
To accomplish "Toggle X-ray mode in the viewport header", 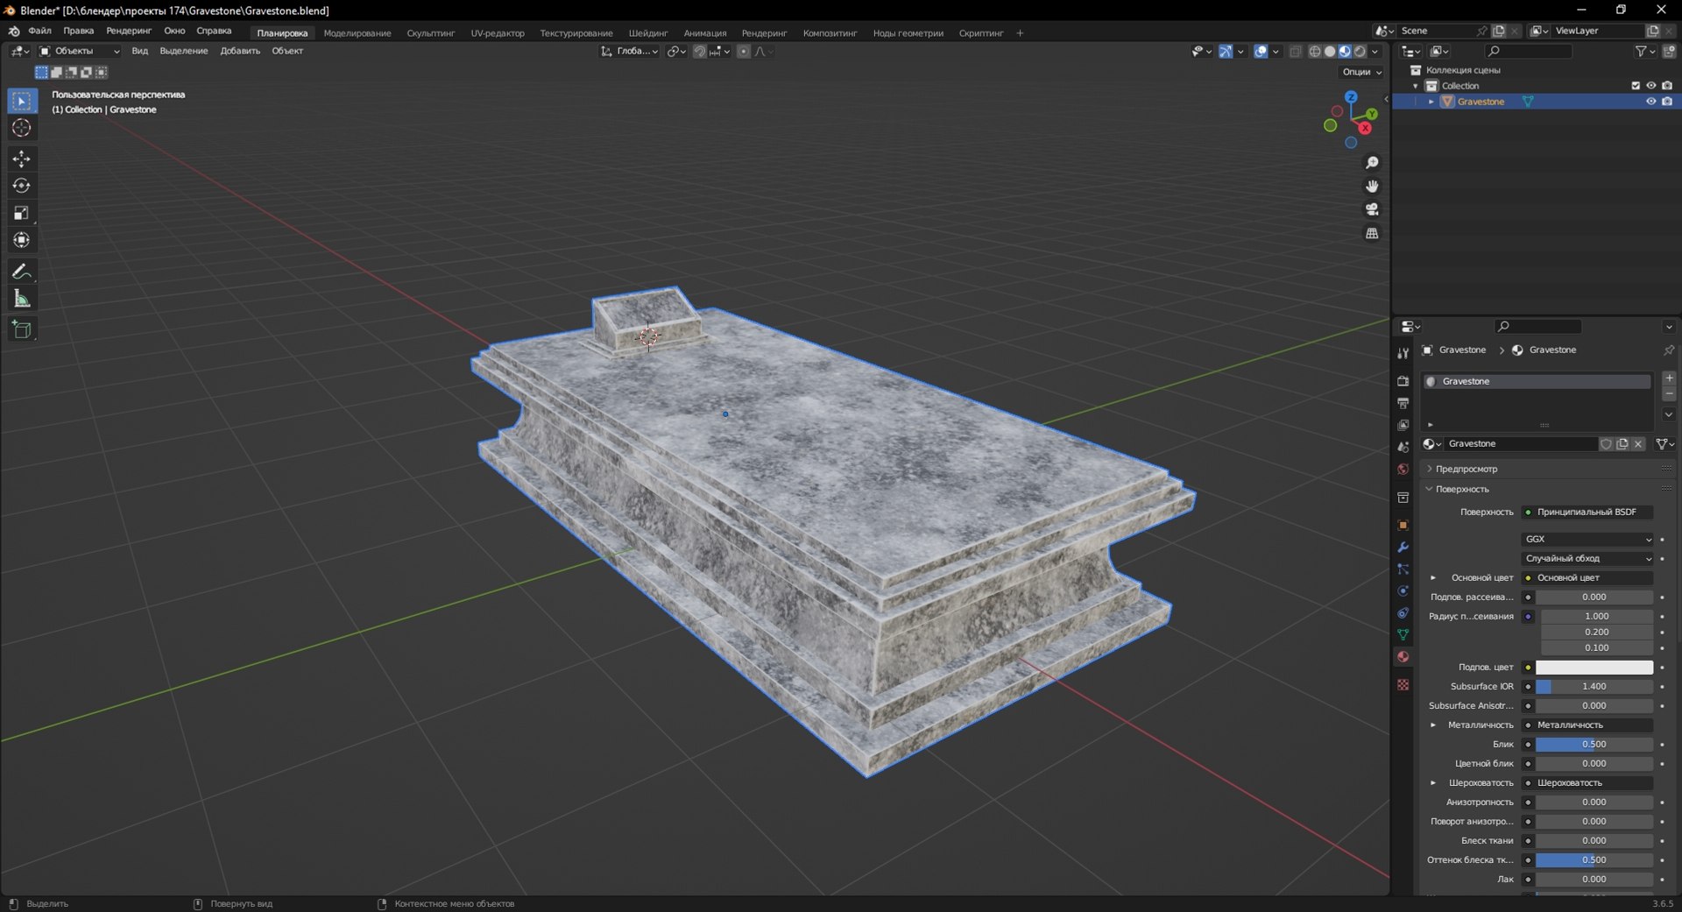I will pos(1296,52).
